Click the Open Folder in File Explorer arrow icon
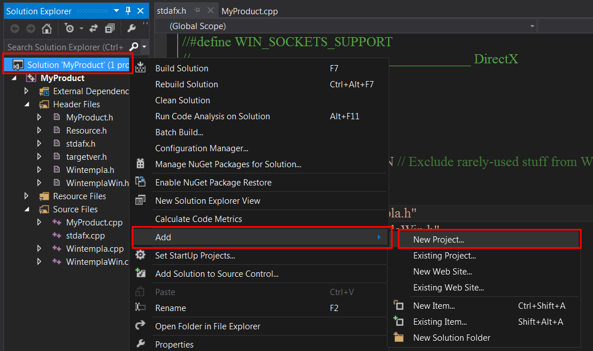Viewport: 593px width, 351px height. (x=140, y=325)
